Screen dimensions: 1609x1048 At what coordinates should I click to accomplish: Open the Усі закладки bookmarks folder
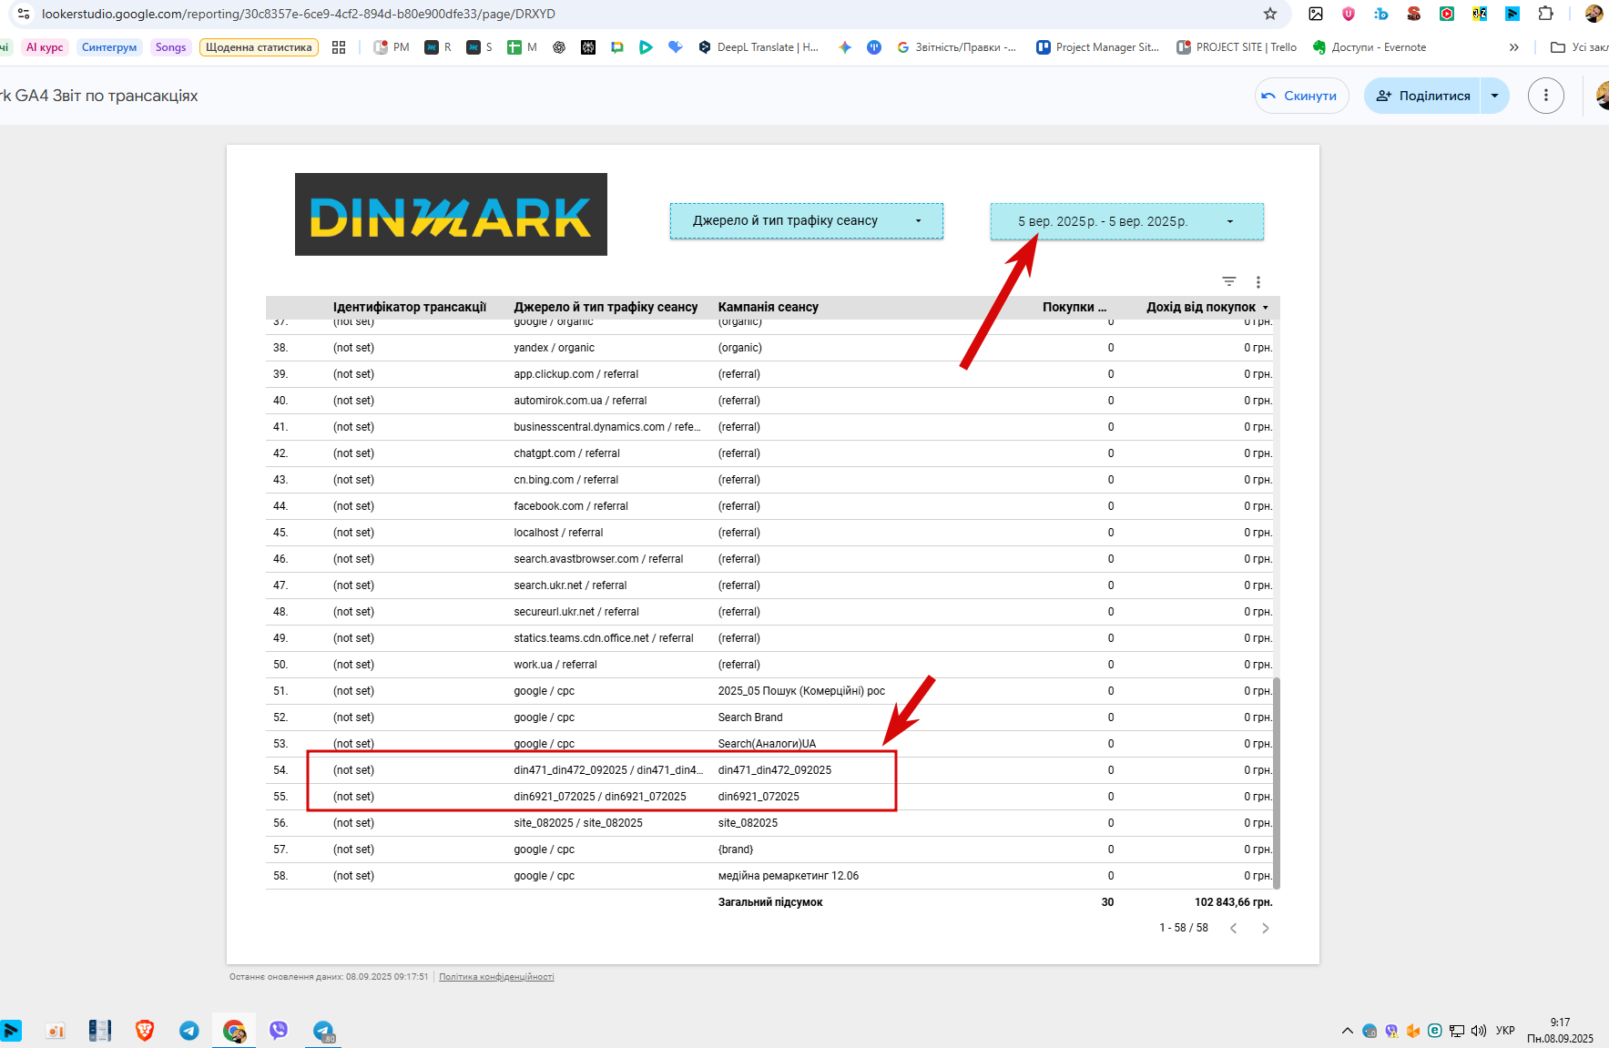[1579, 47]
